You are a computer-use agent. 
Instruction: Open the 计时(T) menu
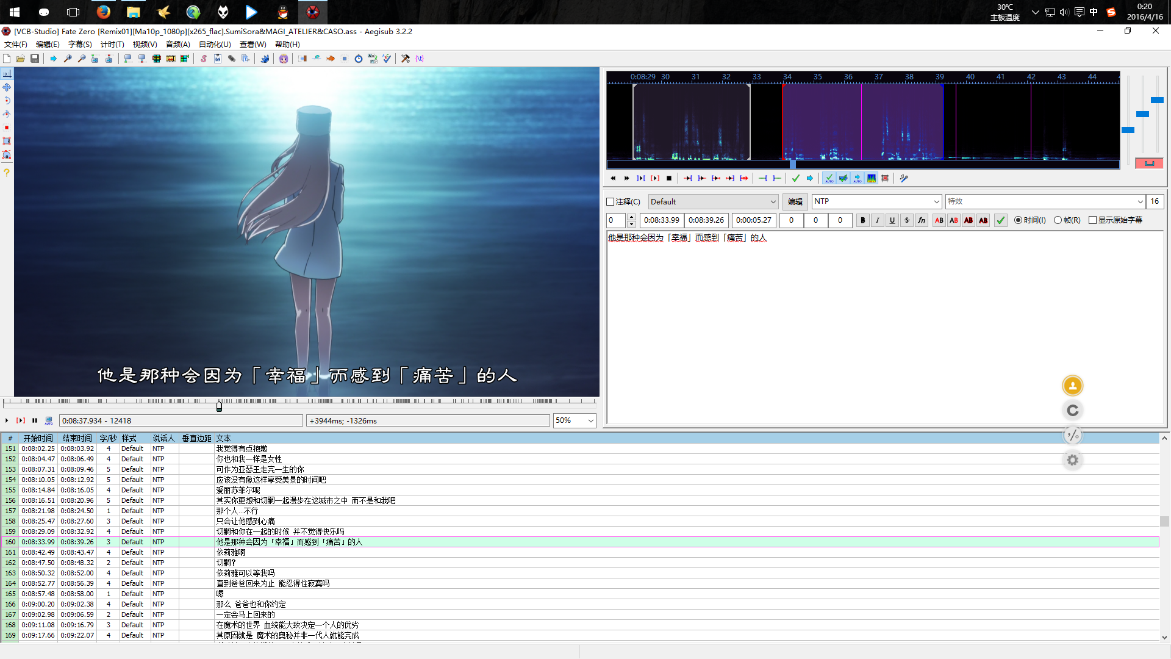112,45
